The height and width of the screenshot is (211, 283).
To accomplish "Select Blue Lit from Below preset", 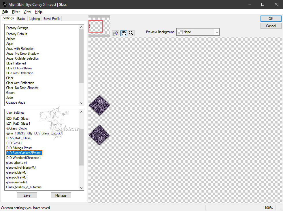I will 19,68.
